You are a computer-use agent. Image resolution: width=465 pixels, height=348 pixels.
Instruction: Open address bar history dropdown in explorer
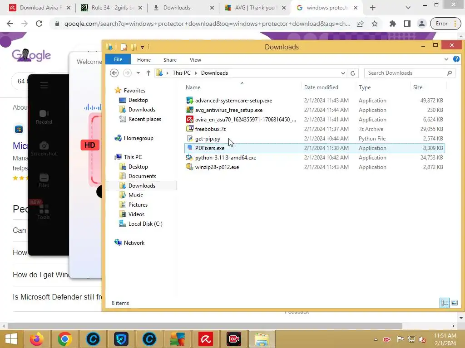[343, 73]
